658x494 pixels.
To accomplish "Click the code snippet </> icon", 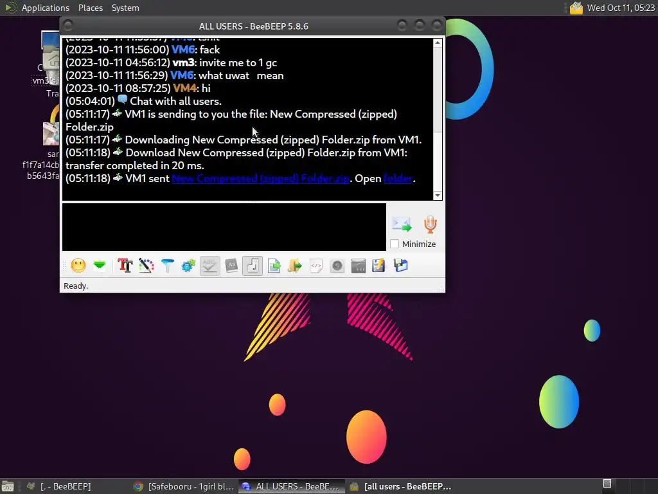I will tap(316, 266).
